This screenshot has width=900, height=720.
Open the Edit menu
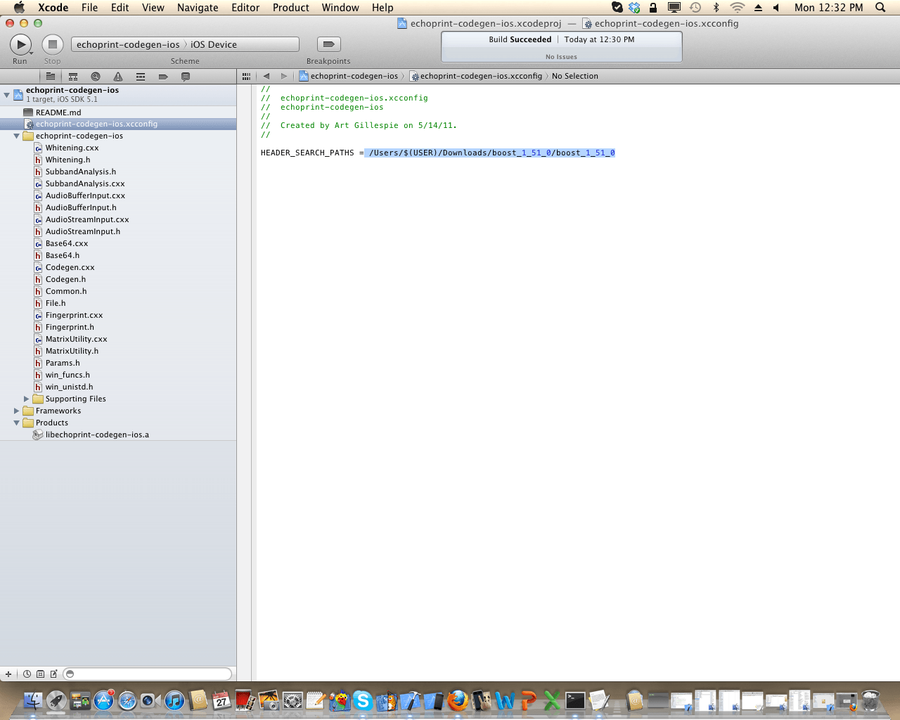(120, 8)
